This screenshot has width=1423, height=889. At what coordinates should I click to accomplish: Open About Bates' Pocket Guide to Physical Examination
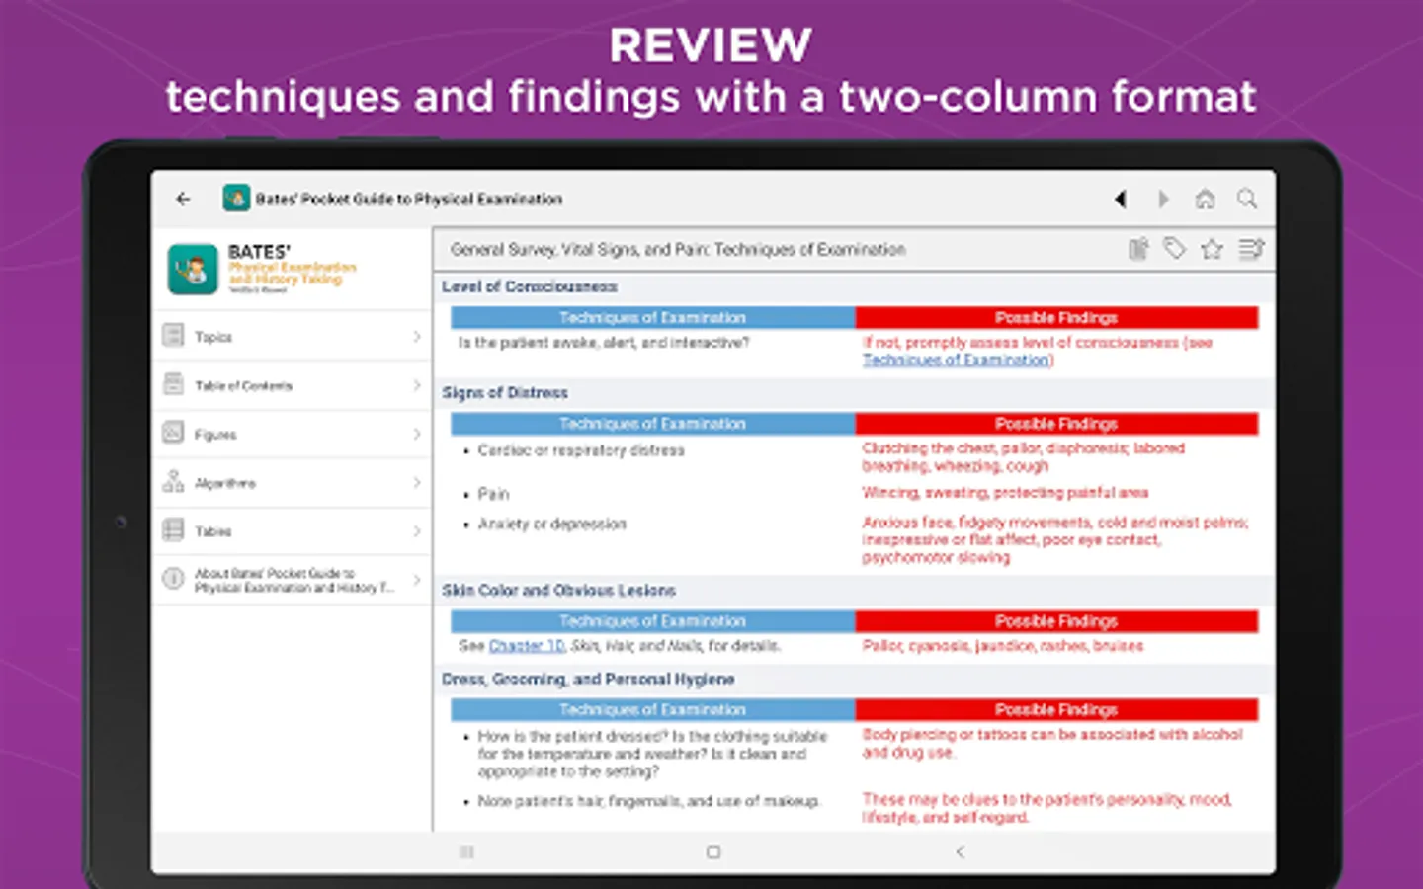click(x=293, y=580)
